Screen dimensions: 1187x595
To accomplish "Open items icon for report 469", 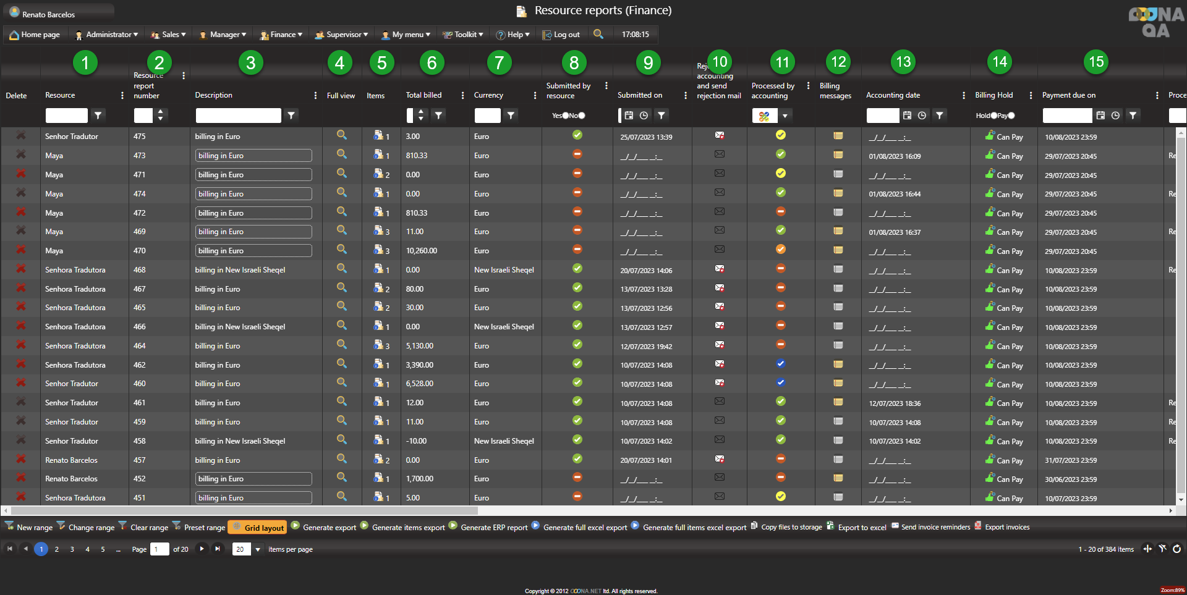I will [x=378, y=230].
